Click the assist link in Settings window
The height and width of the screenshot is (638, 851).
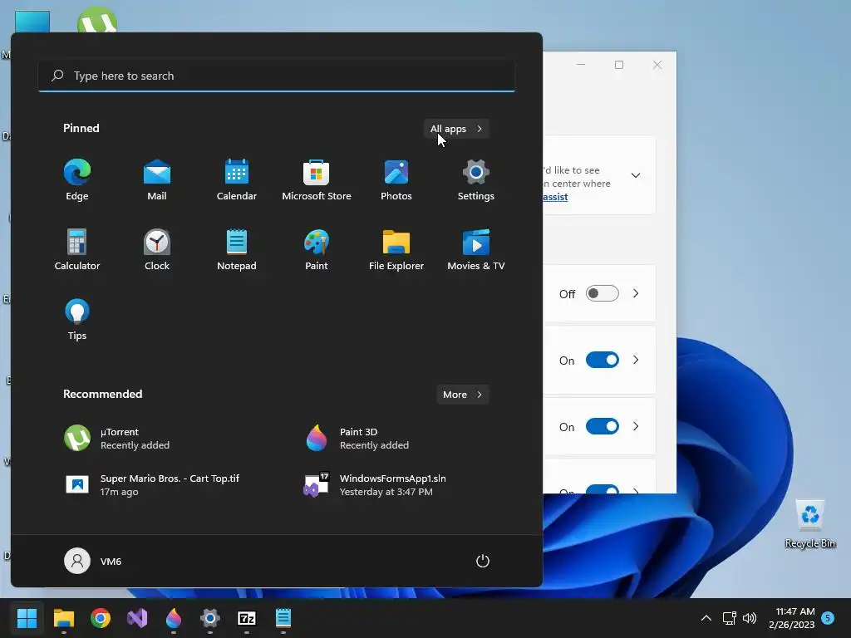pyautogui.click(x=555, y=197)
